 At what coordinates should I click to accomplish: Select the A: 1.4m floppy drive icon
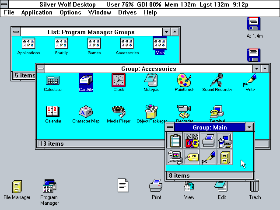pyautogui.click(x=254, y=24)
